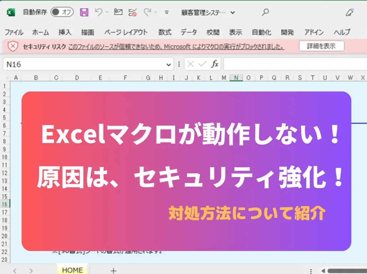Open the 数式 ribbon tab
The height and width of the screenshot is (274, 367).
(x=165, y=32)
